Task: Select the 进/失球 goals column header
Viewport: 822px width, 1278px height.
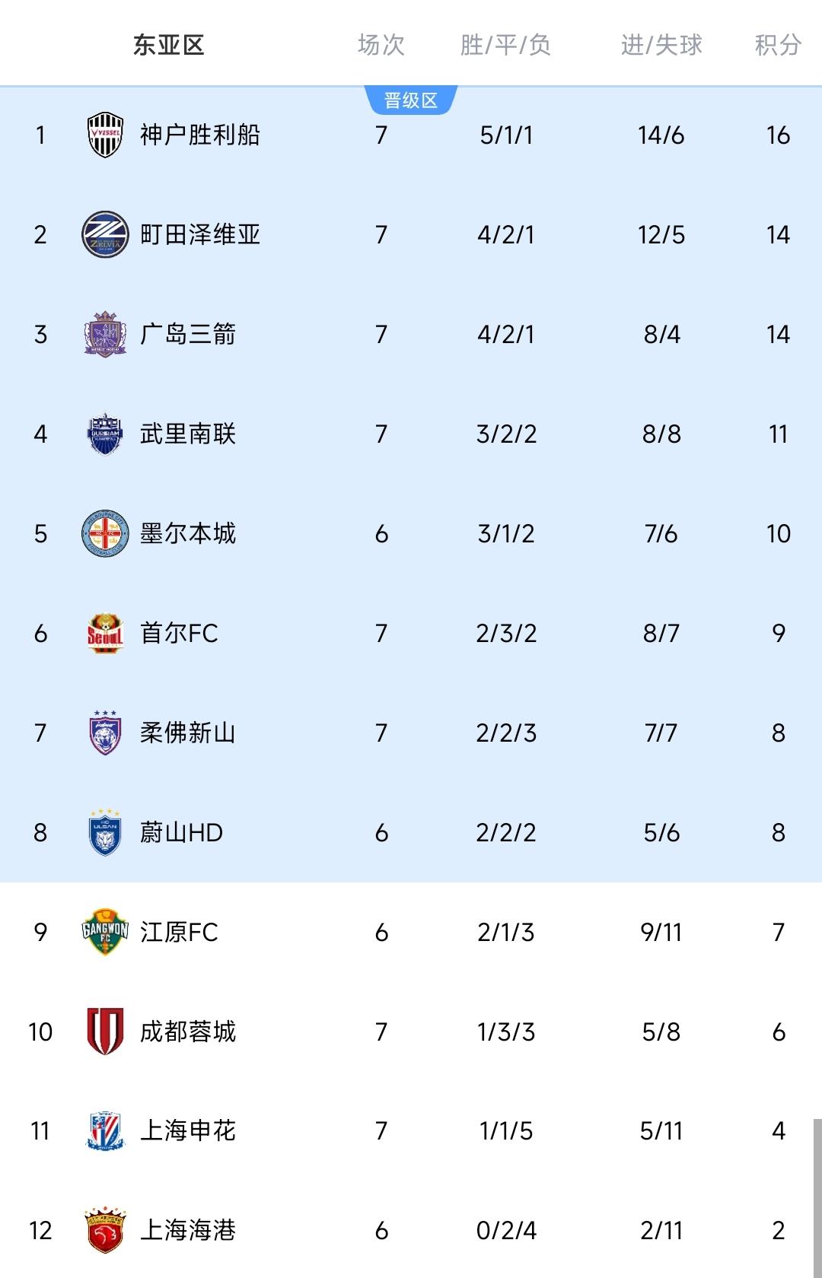Action: point(661,45)
